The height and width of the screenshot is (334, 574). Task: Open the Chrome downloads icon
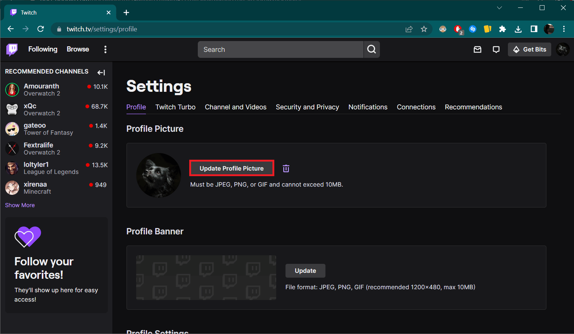(518, 29)
